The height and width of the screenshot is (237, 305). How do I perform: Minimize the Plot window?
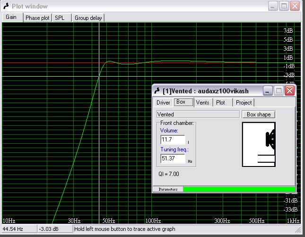pyautogui.click(x=273, y=6)
